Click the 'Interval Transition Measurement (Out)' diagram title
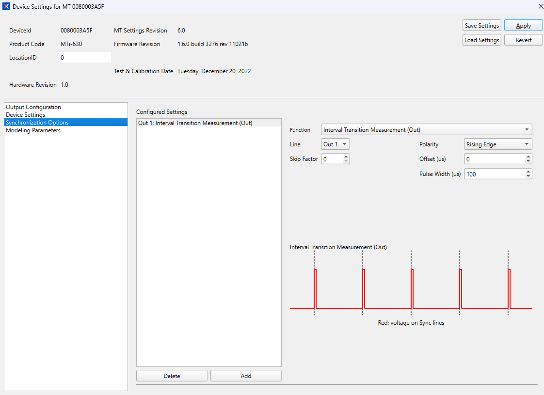 click(338, 247)
